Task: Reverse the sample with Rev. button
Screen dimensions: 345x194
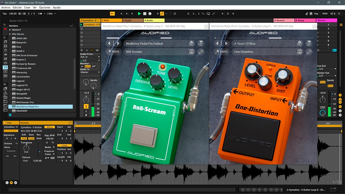Action: [39, 135]
